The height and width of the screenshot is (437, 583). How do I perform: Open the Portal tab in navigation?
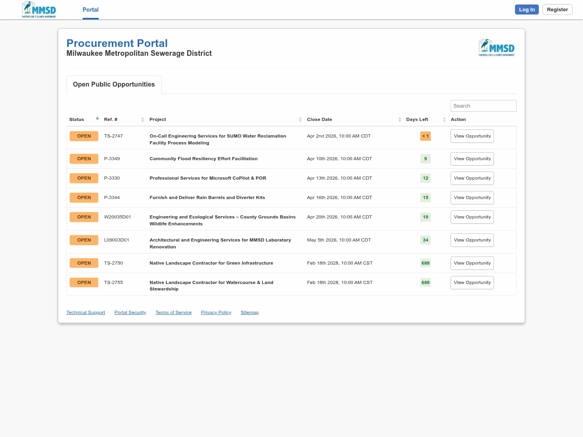pyautogui.click(x=91, y=10)
